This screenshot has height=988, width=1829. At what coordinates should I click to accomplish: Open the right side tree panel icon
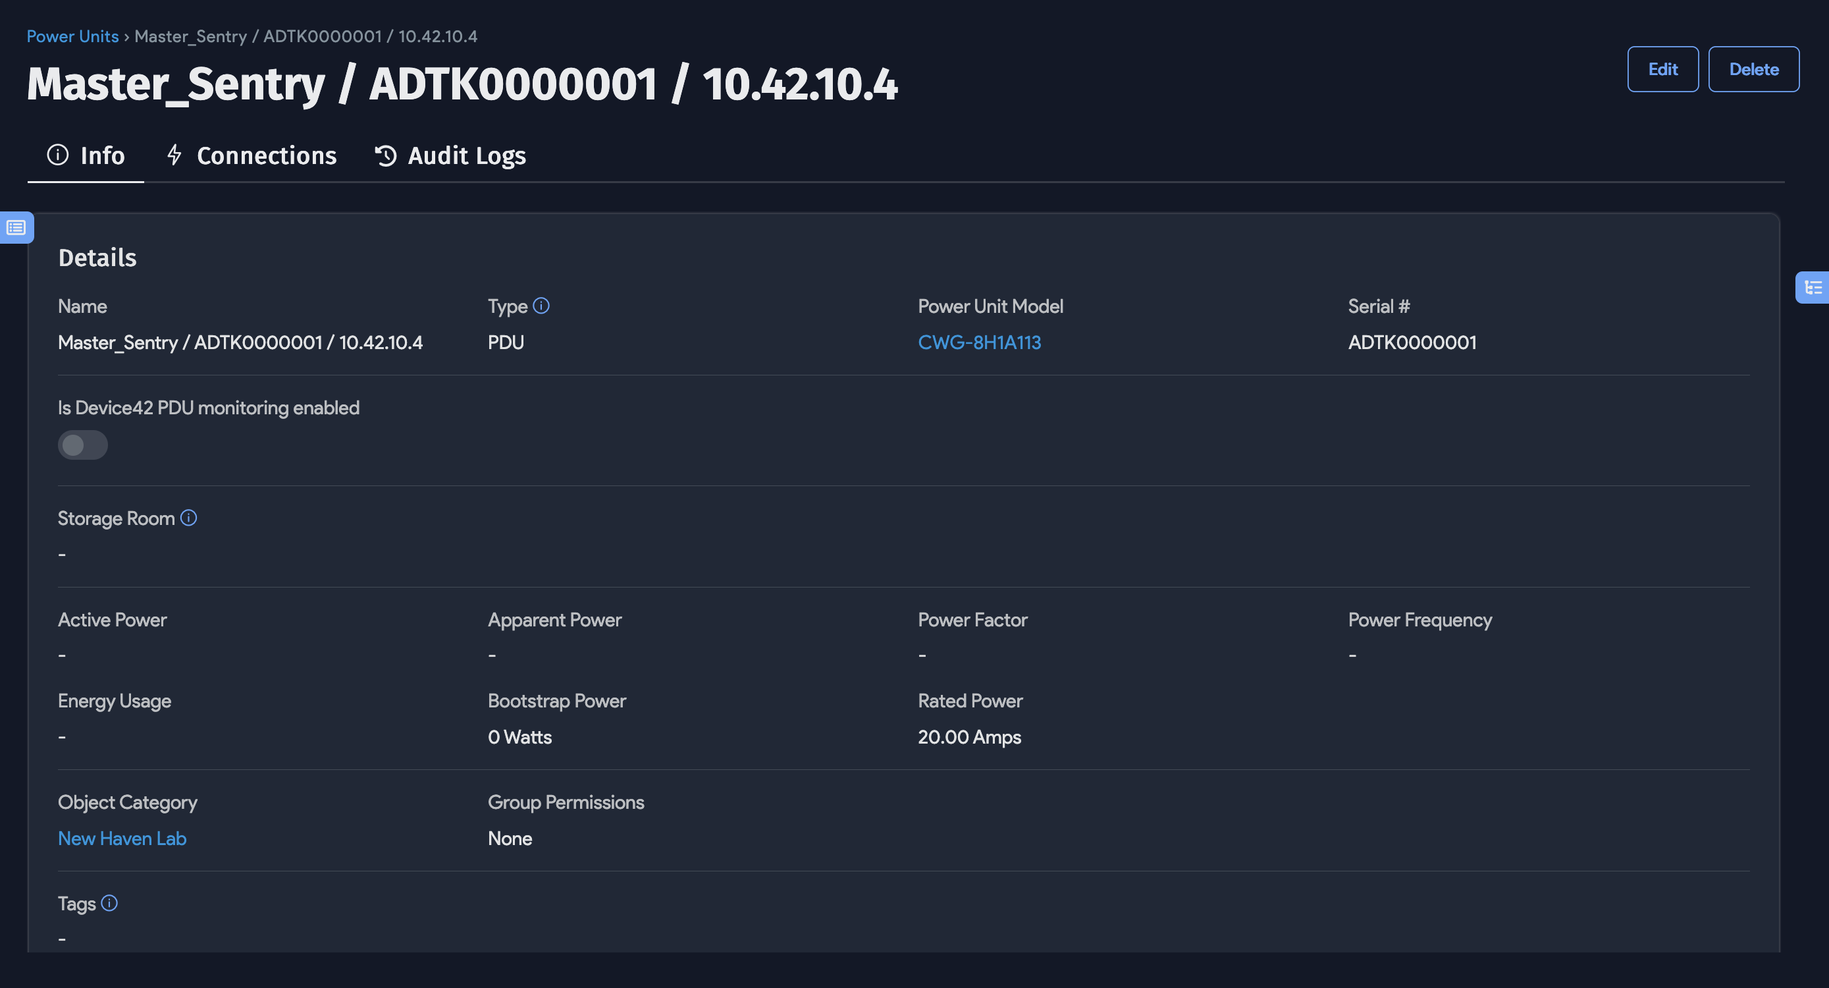1813,287
